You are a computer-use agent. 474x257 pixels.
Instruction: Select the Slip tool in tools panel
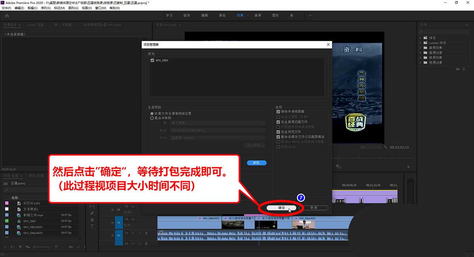point(92,206)
